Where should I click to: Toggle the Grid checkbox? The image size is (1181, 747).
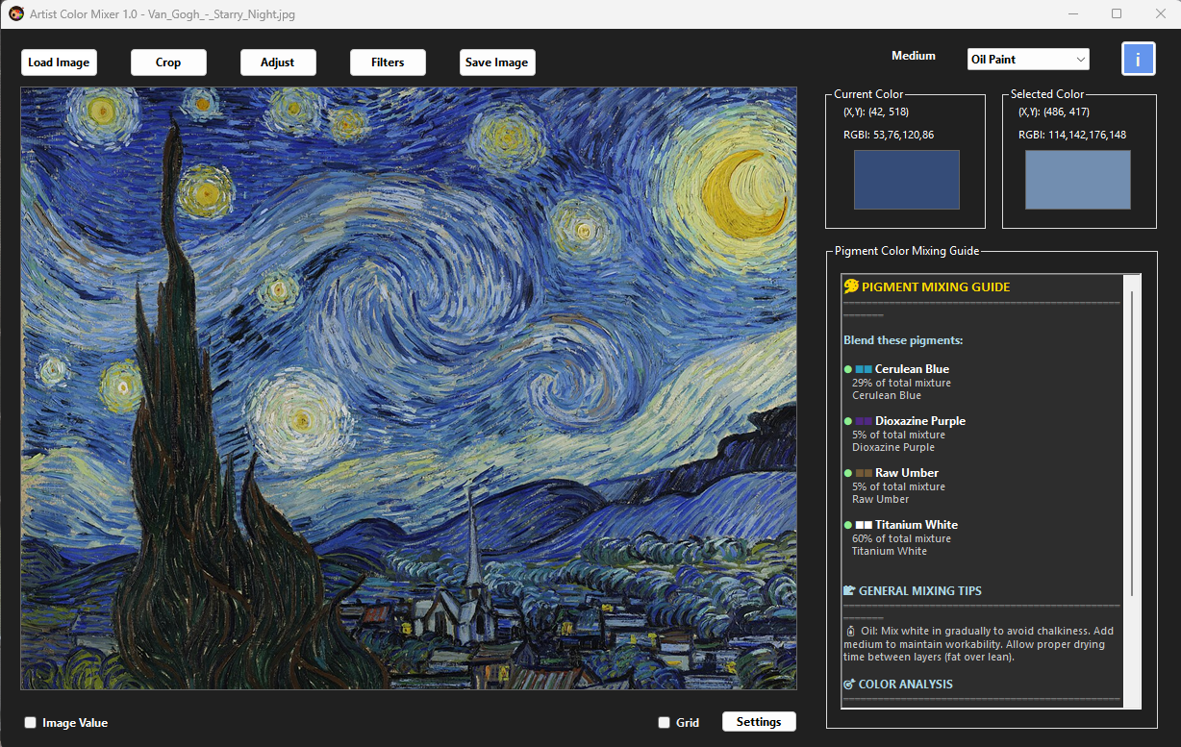(664, 723)
